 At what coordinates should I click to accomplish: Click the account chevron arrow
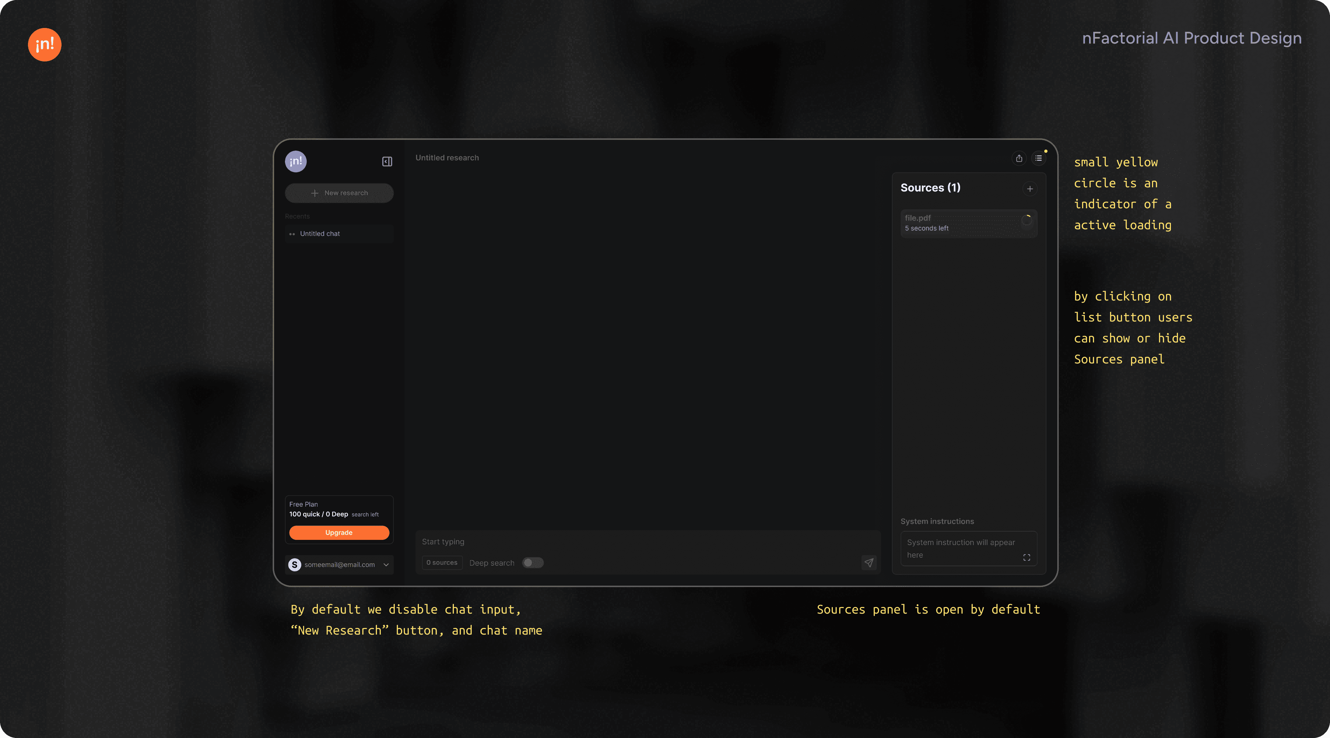click(x=386, y=565)
